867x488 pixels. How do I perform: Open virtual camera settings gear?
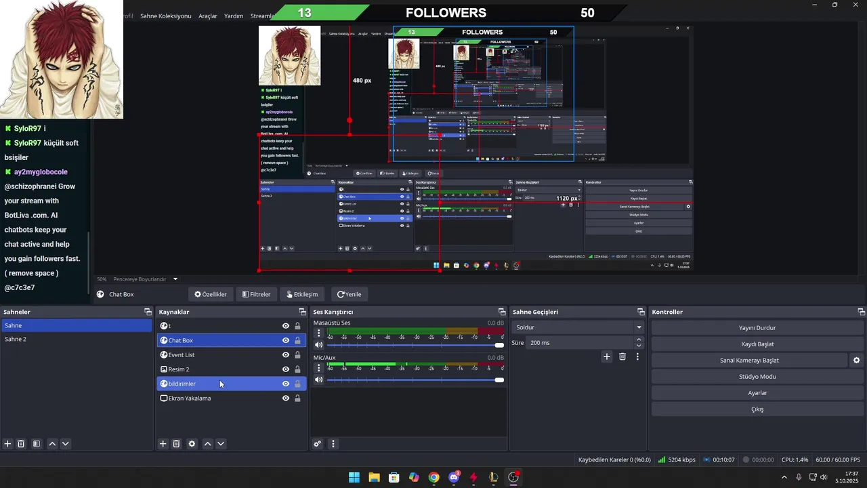pyautogui.click(x=856, y=361)
